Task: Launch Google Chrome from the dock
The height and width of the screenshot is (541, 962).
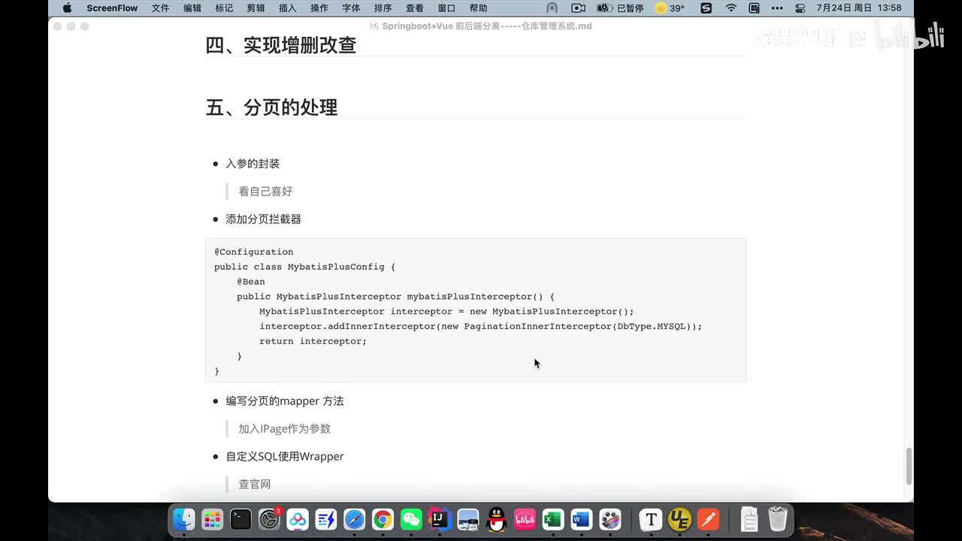Action: [x=383, y=519]
